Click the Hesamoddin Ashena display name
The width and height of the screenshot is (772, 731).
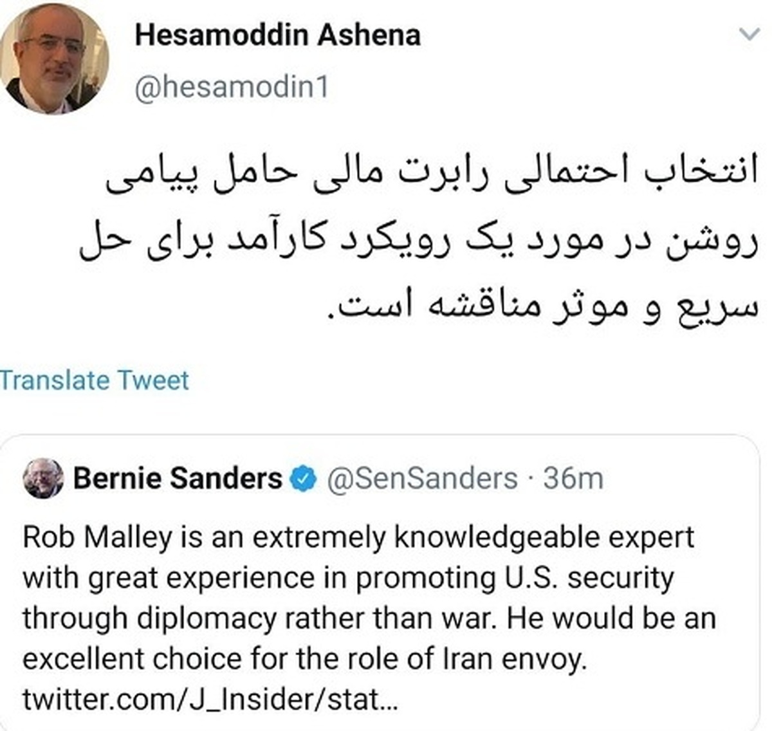coord(278,35)
